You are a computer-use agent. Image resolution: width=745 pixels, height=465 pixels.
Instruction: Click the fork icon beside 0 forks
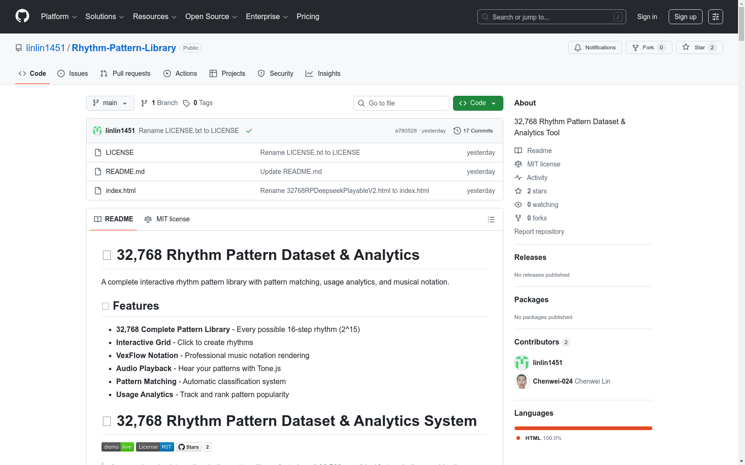click(518, 218)
